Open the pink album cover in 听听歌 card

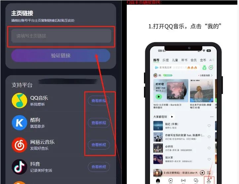(176, 91)
